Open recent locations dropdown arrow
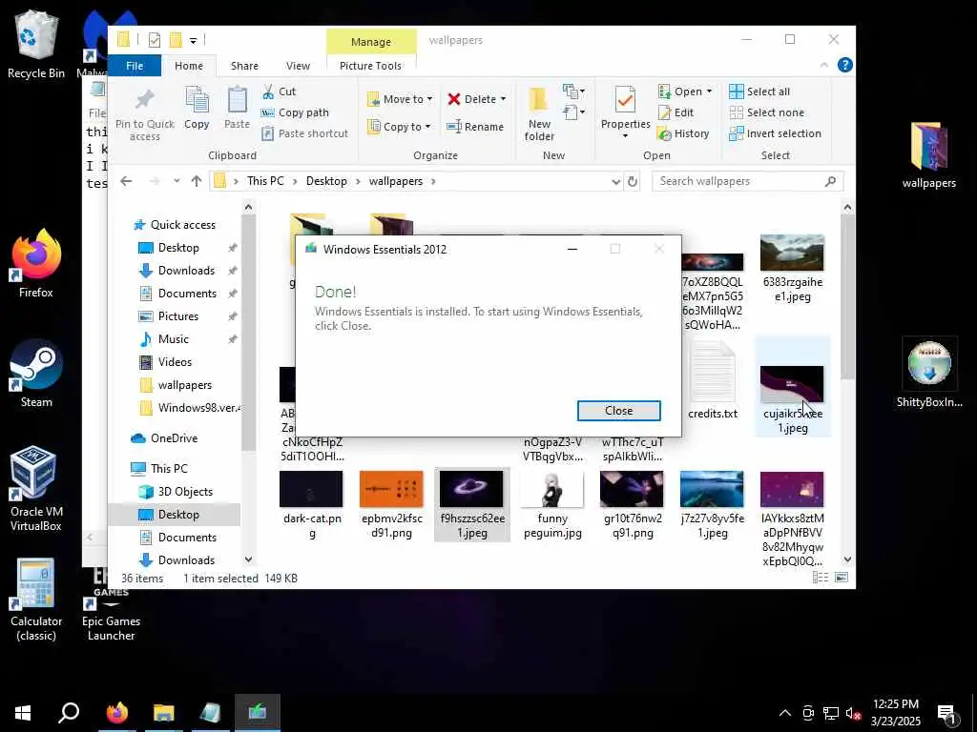 coord(177,181)
